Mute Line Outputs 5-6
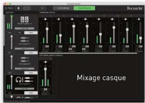Screen dimensions: 145x103 pyautogui.click(x=10, y=73)
